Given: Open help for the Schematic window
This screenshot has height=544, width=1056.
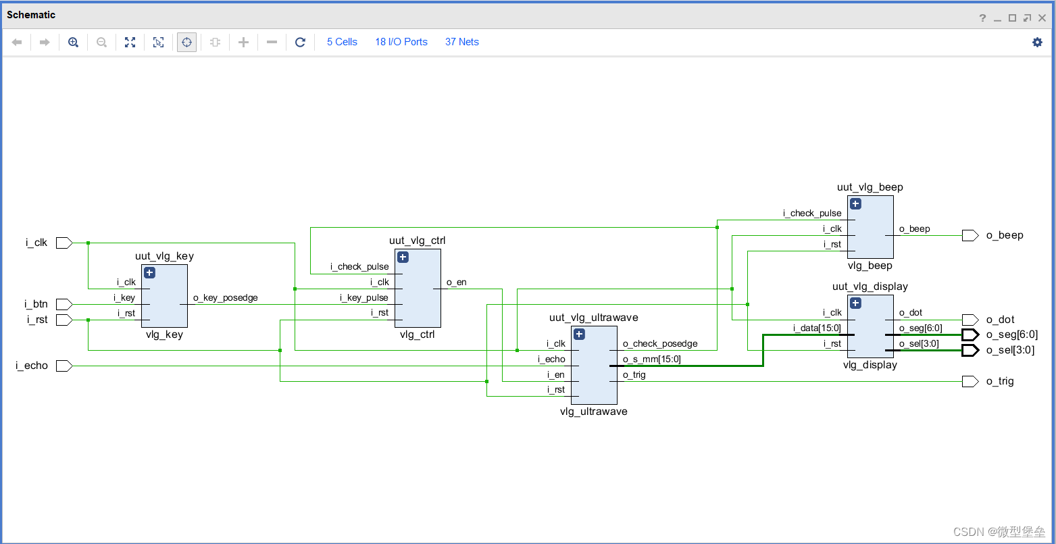Looking at the screenshot, I should 982,18.
